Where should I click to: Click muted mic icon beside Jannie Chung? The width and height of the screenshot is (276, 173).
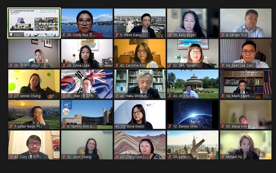[11, 96]
